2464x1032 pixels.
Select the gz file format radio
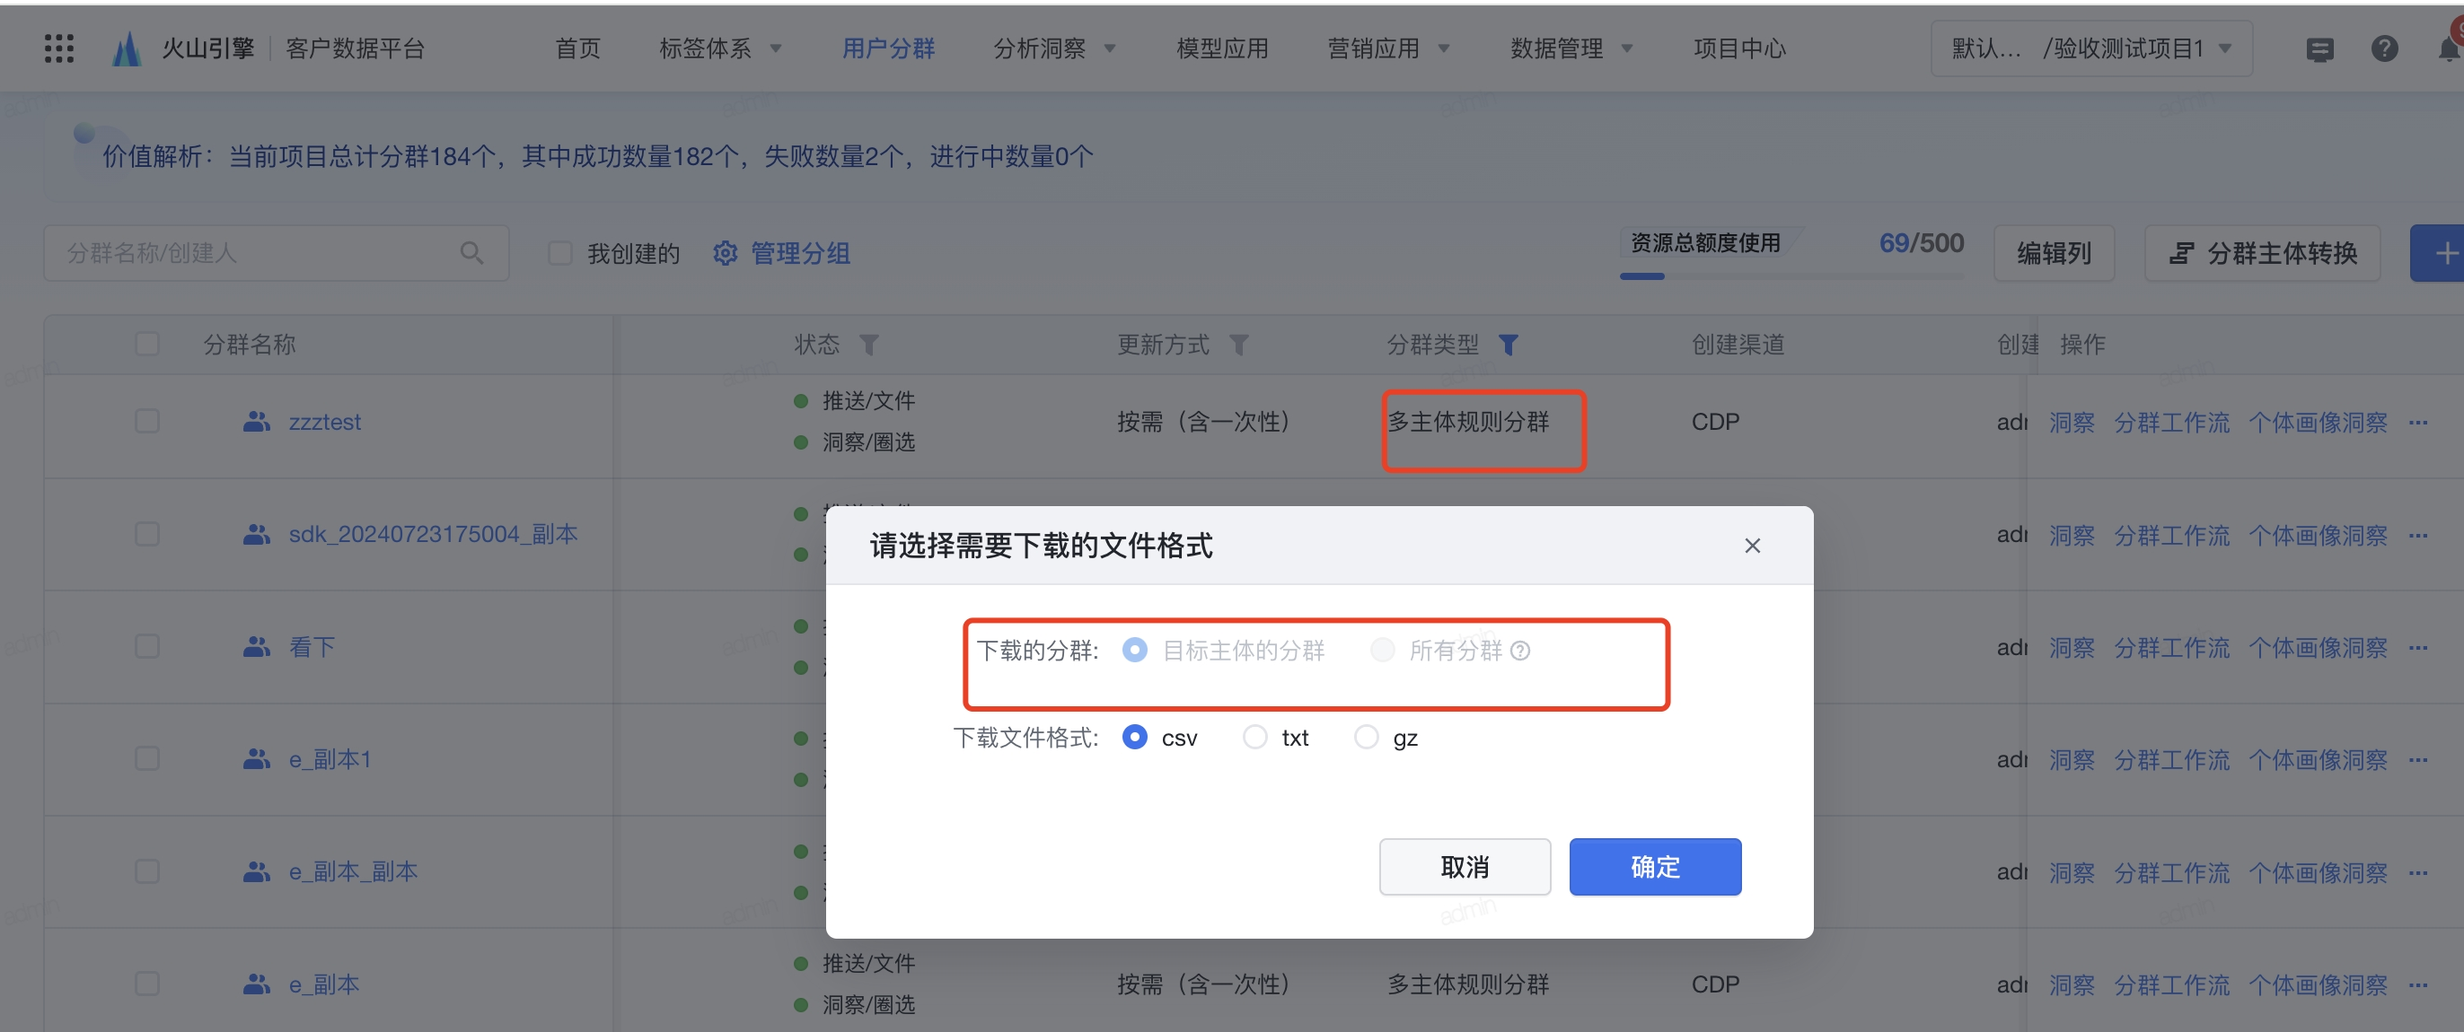(x=1366, y=738)
